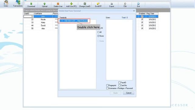Select user name John in table

(43, 16)
